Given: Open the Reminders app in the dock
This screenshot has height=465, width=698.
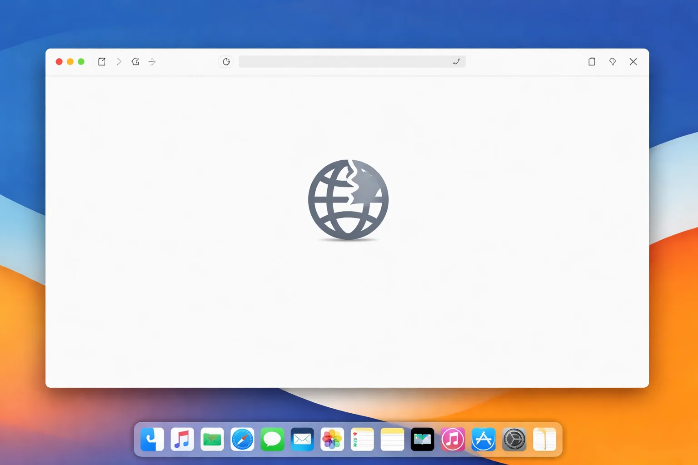Looking at the screenshot, I should coord(362,440).
